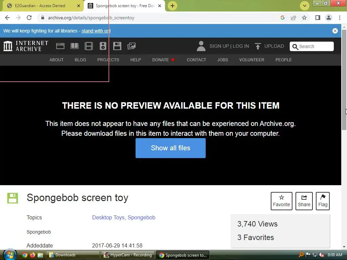Click the stand with us link
This screenshot has width=347, height=260.
point(96,31)
